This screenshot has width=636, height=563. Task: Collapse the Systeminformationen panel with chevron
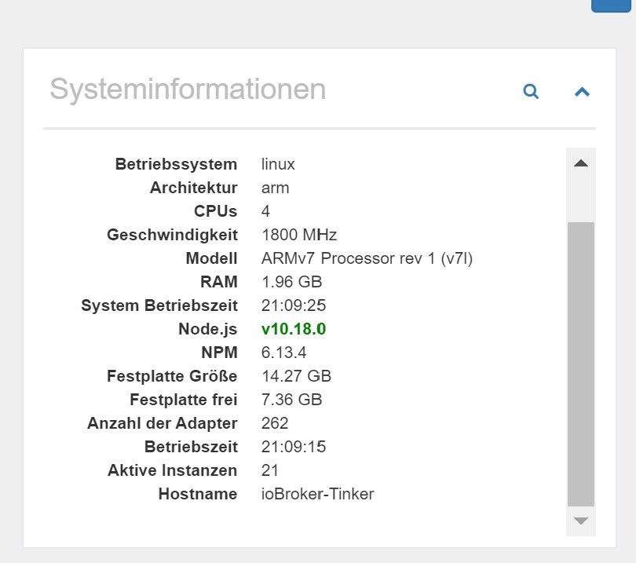pyautogui.click(x=582, y=92)
